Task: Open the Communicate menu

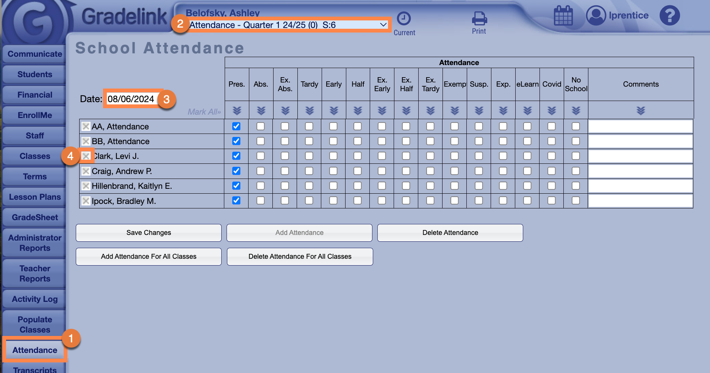Action: click(34, 54)
